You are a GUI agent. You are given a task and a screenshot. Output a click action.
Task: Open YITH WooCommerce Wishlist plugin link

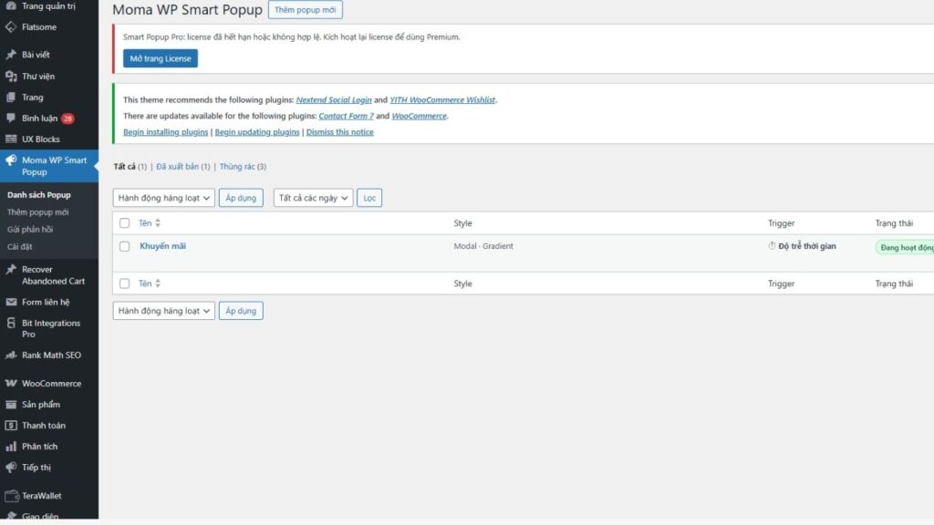coord(442,100)
